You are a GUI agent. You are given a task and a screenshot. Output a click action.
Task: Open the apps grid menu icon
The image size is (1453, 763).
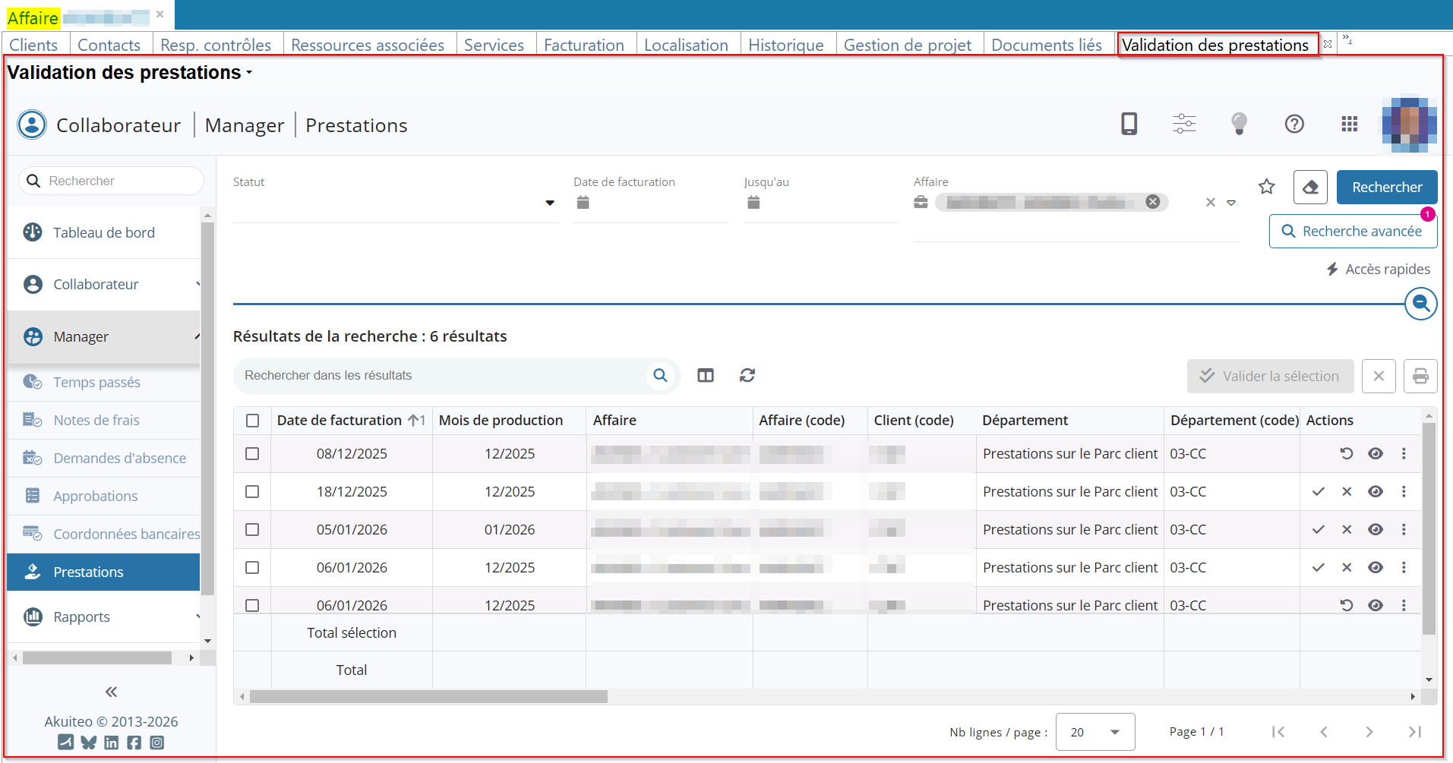(1349, 124)
